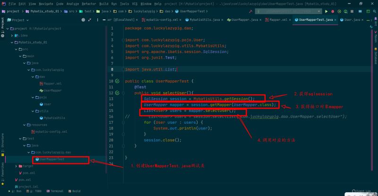Open the VCS menu
The height and width of the screenshot is (196, 378).
pos(135,4)
